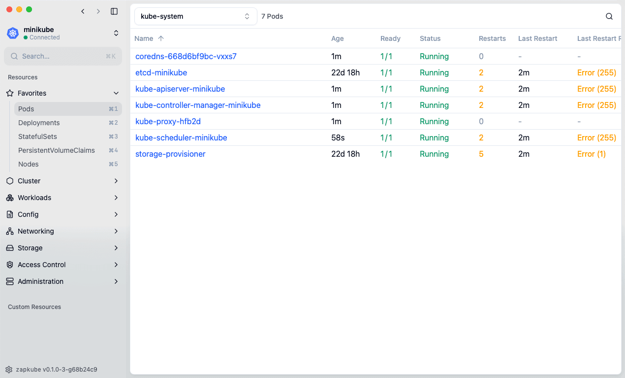
Task: Open the kube-scheduler-minikube pod
Action: pyautogui.click(x=181, y=137)
